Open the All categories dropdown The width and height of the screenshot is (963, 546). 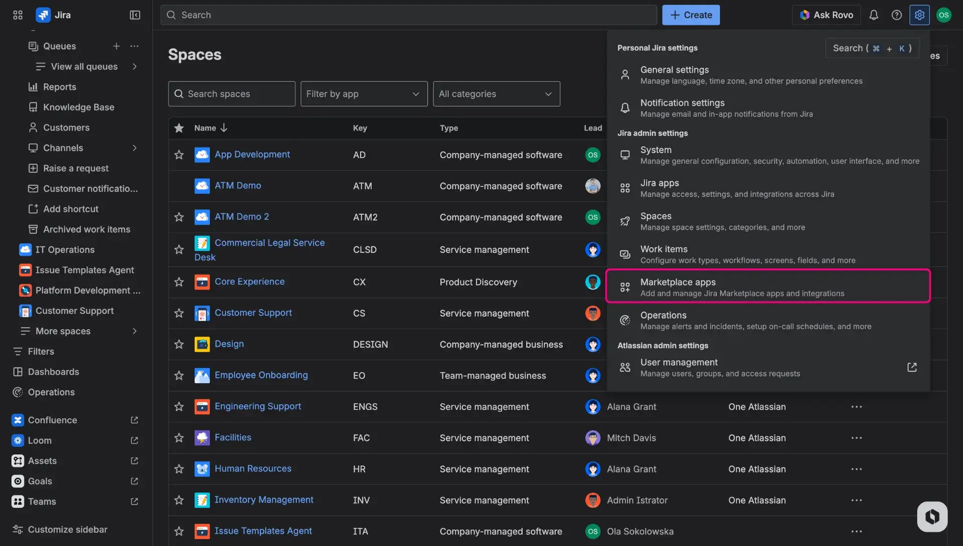click(x=496, y=94)
